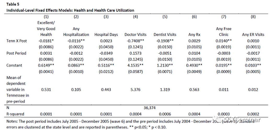This screenshot has height=130, width=274.
Task: Click the Excellent/Very Good Health header
Action: 46,29
